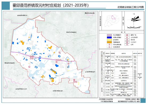Click the purple 生态绿道提升 legend line sample
The width and height of the screenshot is (148, 105).
point(109,35)
